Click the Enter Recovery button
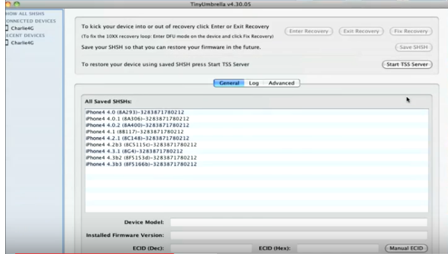This screenshot has width=448, height=254. coord(309,31)
